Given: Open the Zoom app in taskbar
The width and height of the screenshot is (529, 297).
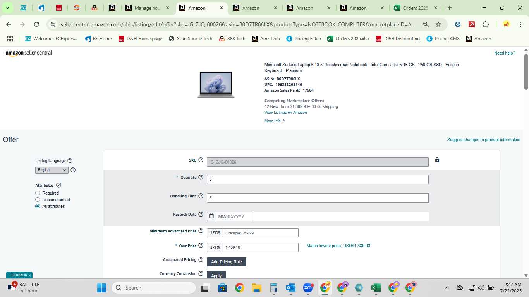Looking at the screenshot, I should pos(308,288).
